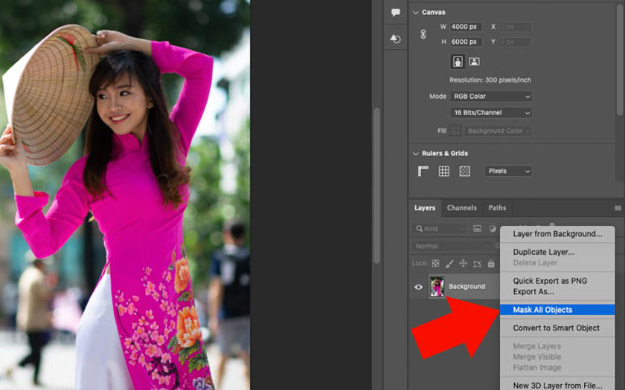Toggle the canvas width-height link icon

tap(423, 34)
